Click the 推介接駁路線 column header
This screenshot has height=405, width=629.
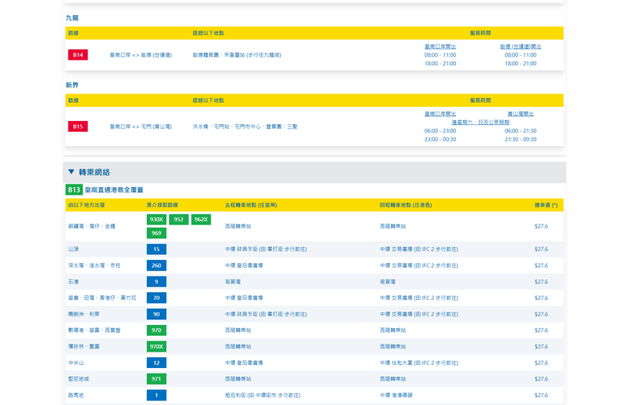click(162, 205)
